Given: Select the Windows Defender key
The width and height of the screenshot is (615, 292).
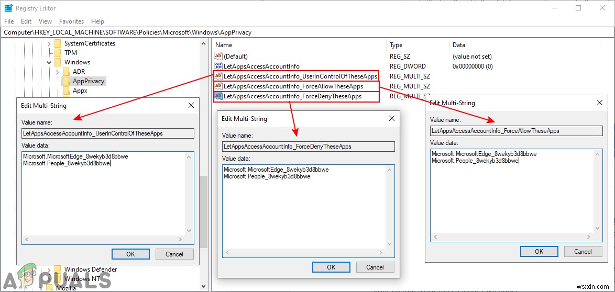Looking at the screenshot, I should coord(91,269).
